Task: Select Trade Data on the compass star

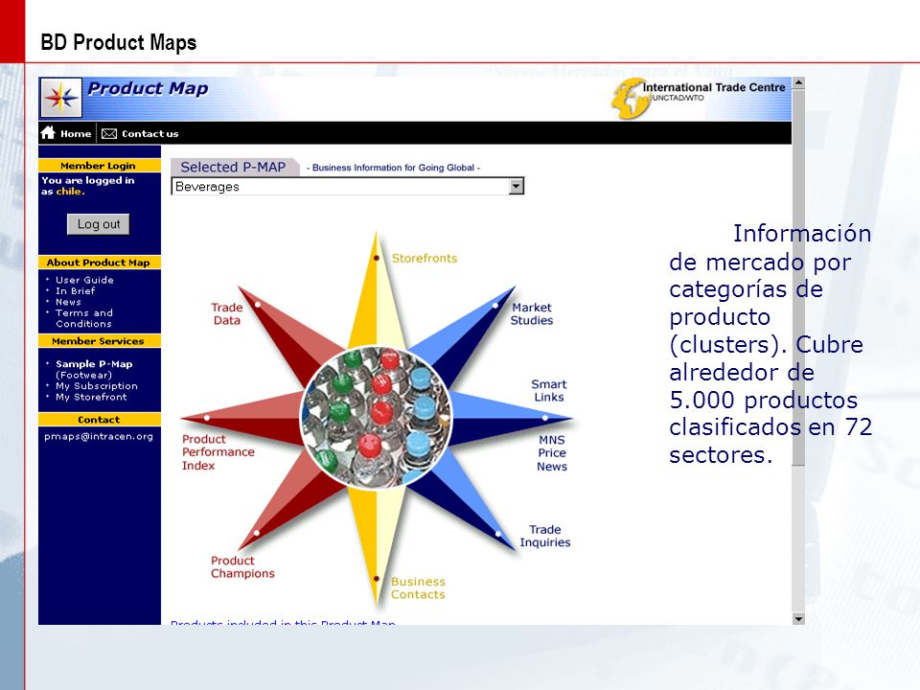Action: (226, 314)
